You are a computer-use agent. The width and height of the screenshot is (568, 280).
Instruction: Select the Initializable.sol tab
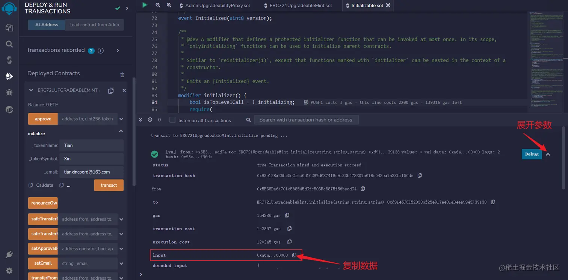[367, 6]
